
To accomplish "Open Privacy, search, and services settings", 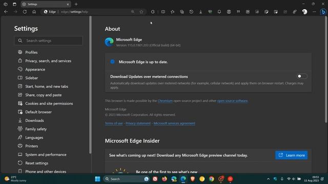I will pos(49,61).
